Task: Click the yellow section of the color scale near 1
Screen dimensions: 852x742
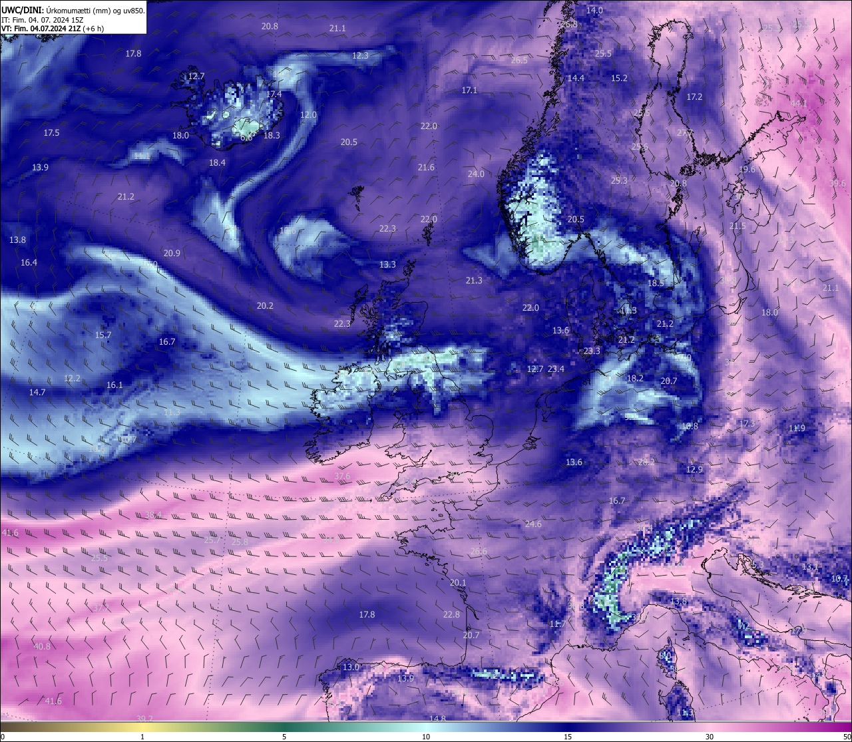Action: (x=142, y=726)
